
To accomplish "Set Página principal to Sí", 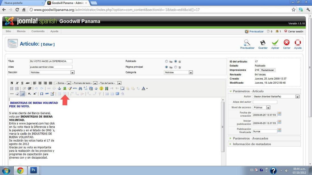I will tap(176, 67).
